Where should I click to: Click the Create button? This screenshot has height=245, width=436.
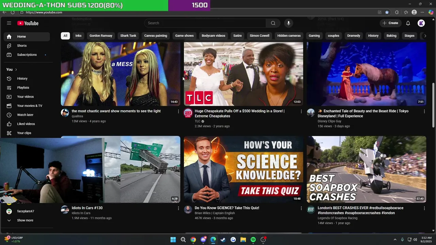click(x=390, y=23)
